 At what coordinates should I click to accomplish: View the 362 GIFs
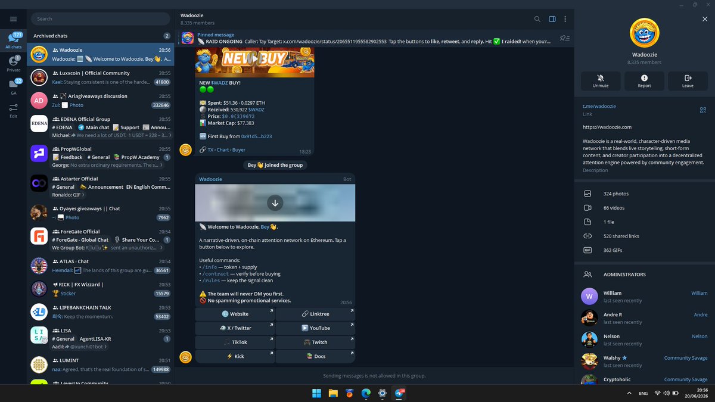coord(644,250)
